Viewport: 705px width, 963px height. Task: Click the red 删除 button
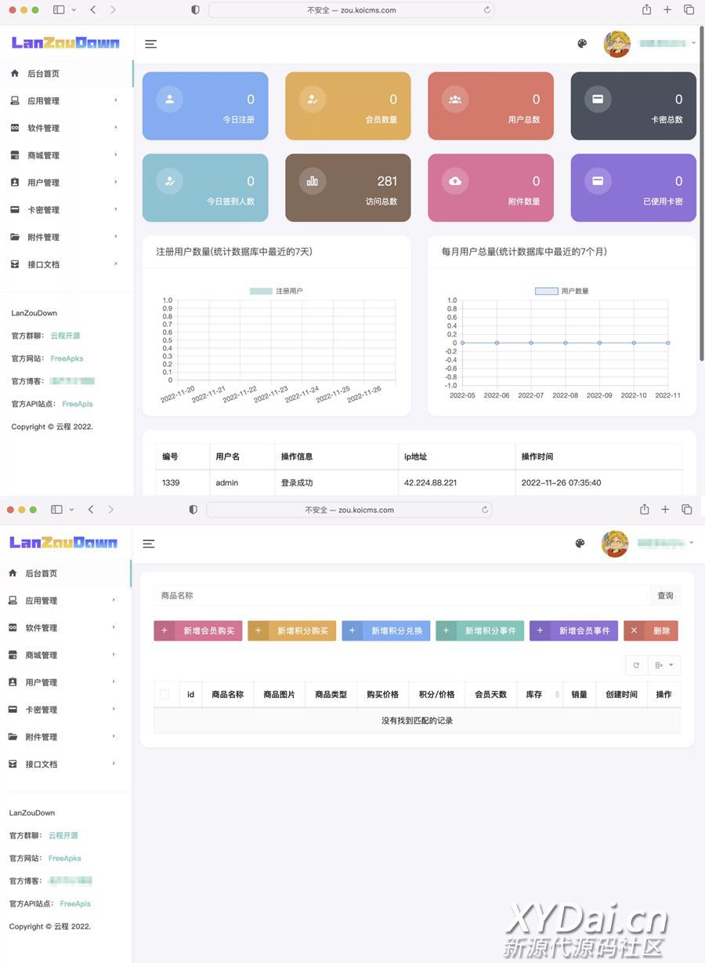tap(650, 630)
